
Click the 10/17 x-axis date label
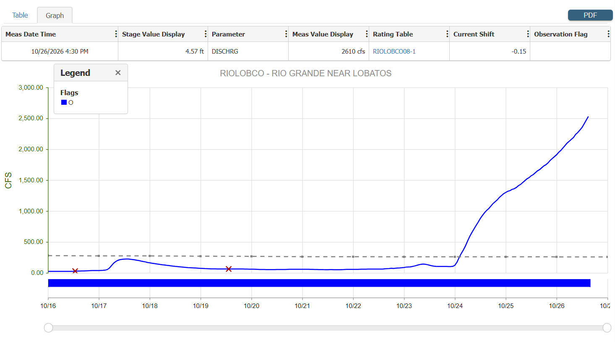(x=99, y=306)
